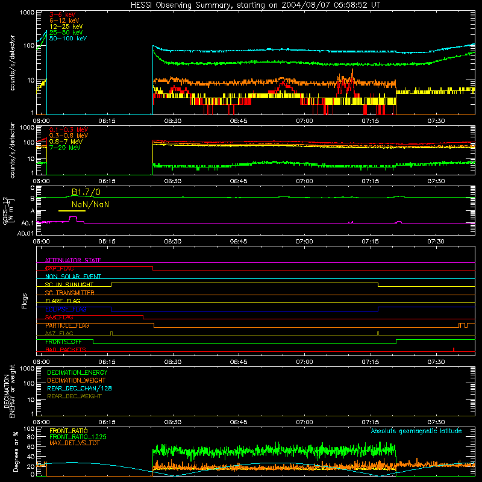Click the HESSI Observing Summary title text
This screenshot has width=482, height=482.
point(255,5)
